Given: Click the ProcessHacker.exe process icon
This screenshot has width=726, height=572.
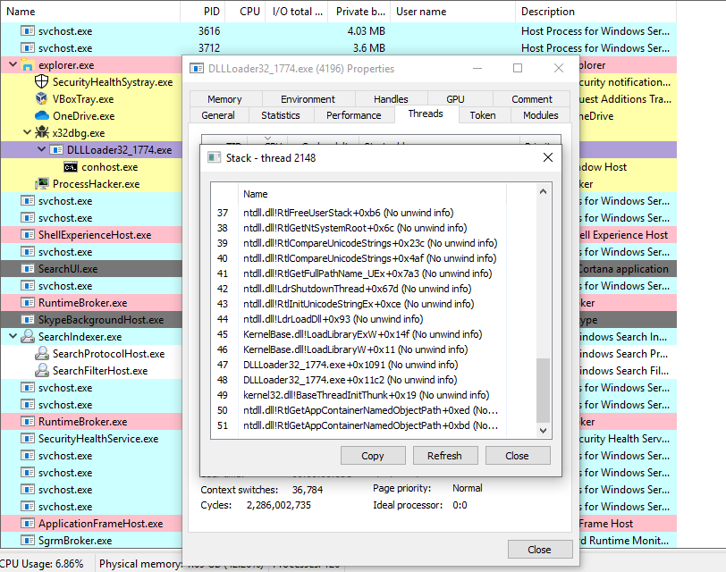Looking at the screenshot, I should point(42,184).
